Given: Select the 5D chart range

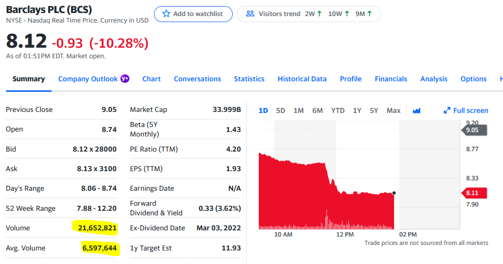Looking at the screenshot, I should (x=280, y=110).
